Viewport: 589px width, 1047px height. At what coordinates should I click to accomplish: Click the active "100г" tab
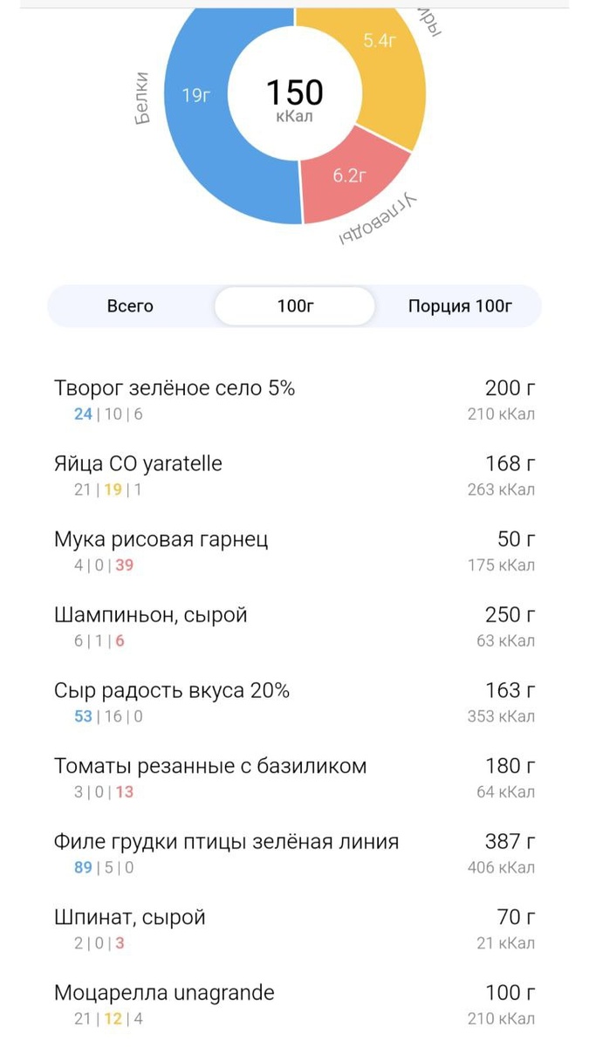point(294,306)
